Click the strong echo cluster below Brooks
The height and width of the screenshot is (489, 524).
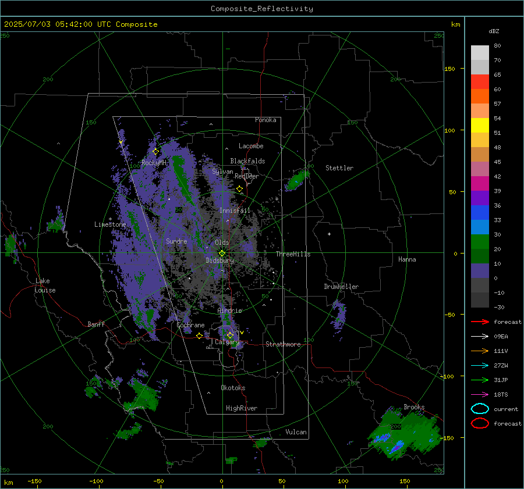tap(405, 434)
